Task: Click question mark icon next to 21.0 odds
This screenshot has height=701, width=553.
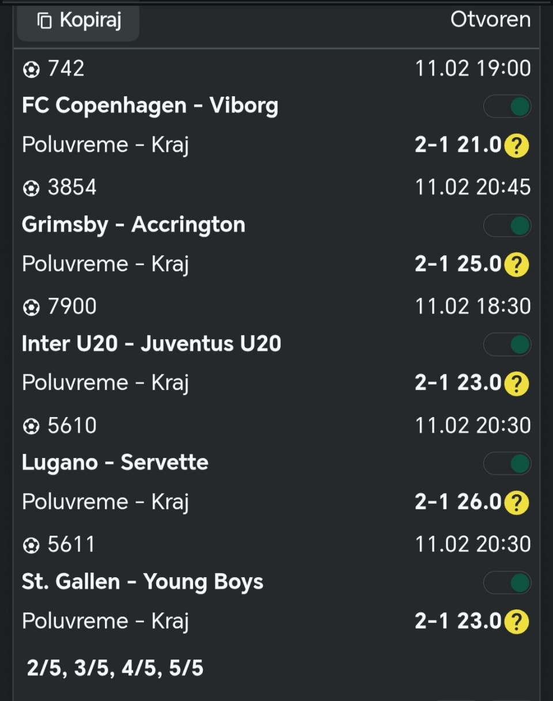Action: (x=516, y=146)
